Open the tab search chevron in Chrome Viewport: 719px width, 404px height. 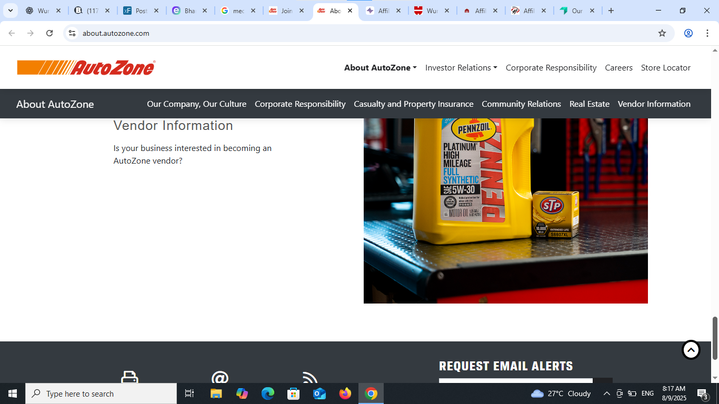pos(10,11)
